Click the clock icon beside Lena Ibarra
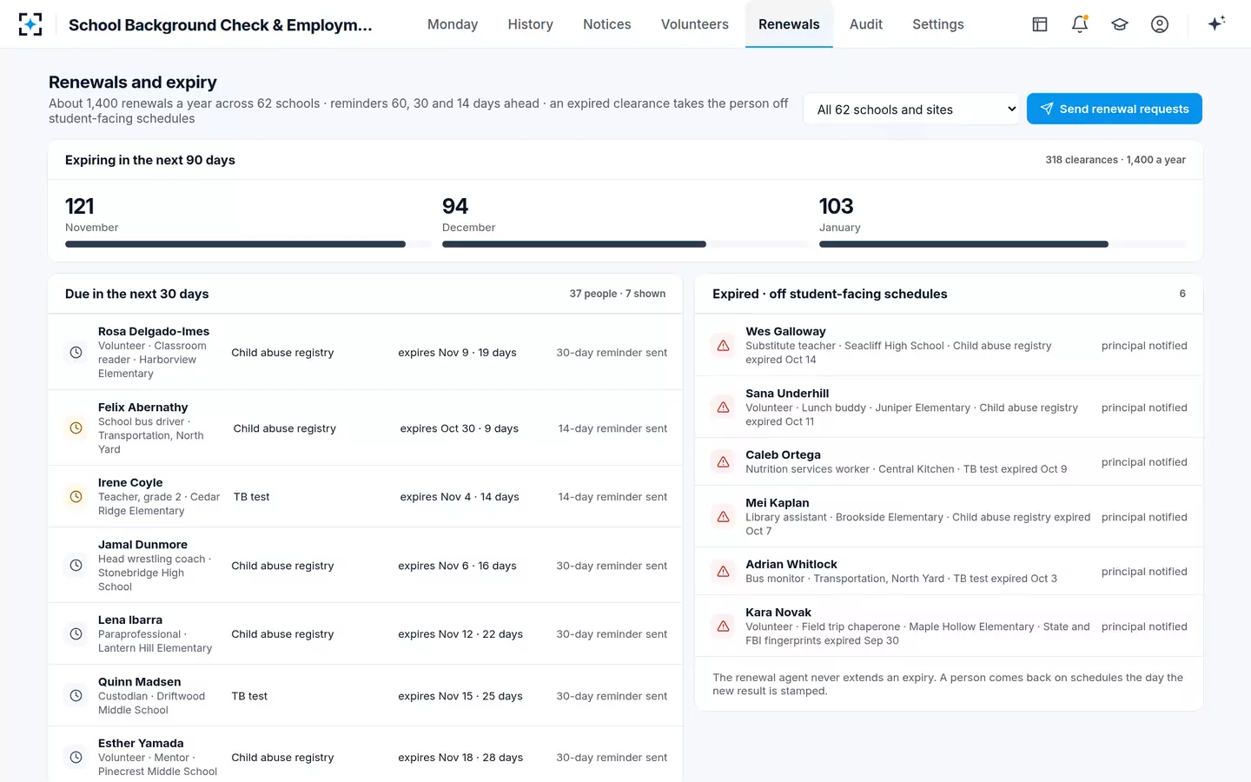This screenshot has height=782, width=1251. pyautogui.click(x=76, y=634)
